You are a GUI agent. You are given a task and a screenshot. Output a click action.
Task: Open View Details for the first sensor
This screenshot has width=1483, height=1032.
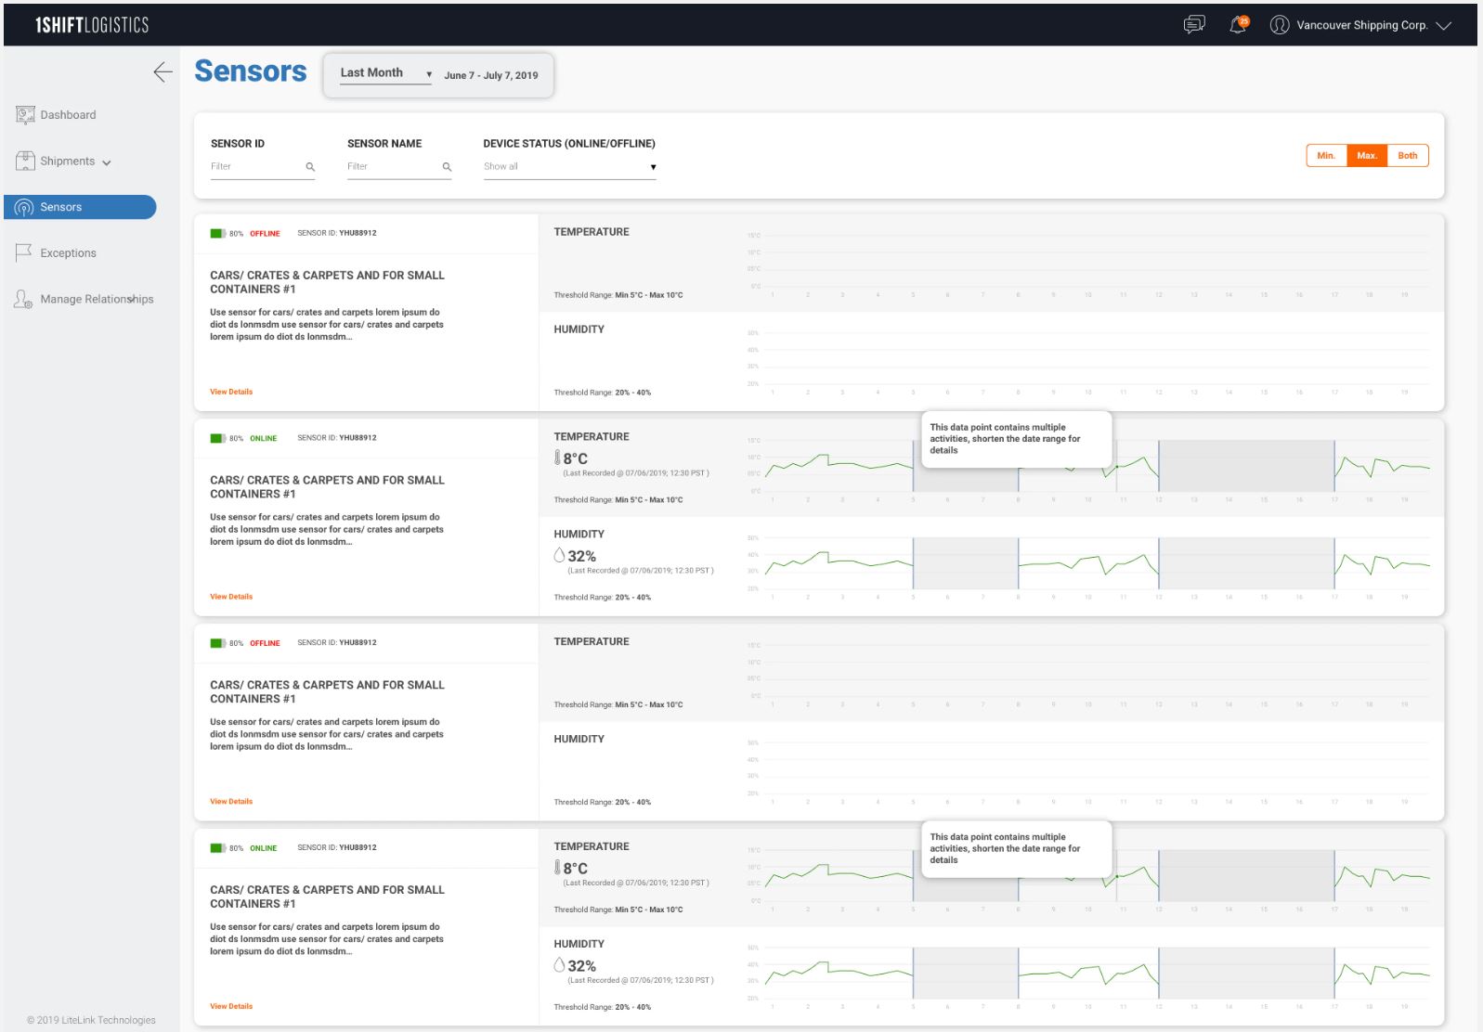point(231,392)
